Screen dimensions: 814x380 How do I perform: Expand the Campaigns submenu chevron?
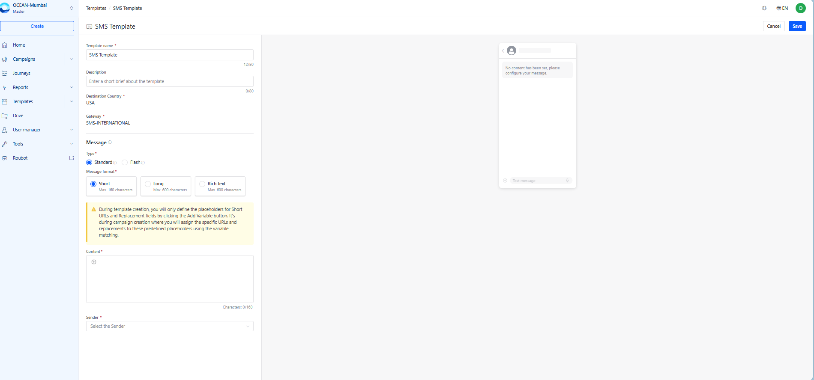[x=72, y=59]
